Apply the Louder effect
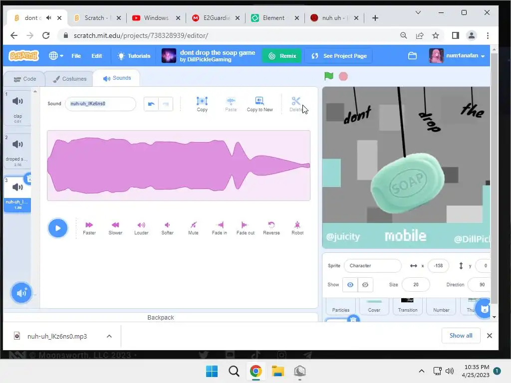This screenshot has width=511, height=383. click(x=141, y=228)
